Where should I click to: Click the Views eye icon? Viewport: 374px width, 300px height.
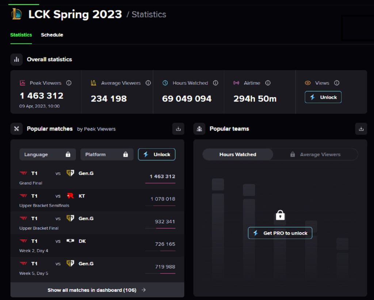click(x=308, y=83)
